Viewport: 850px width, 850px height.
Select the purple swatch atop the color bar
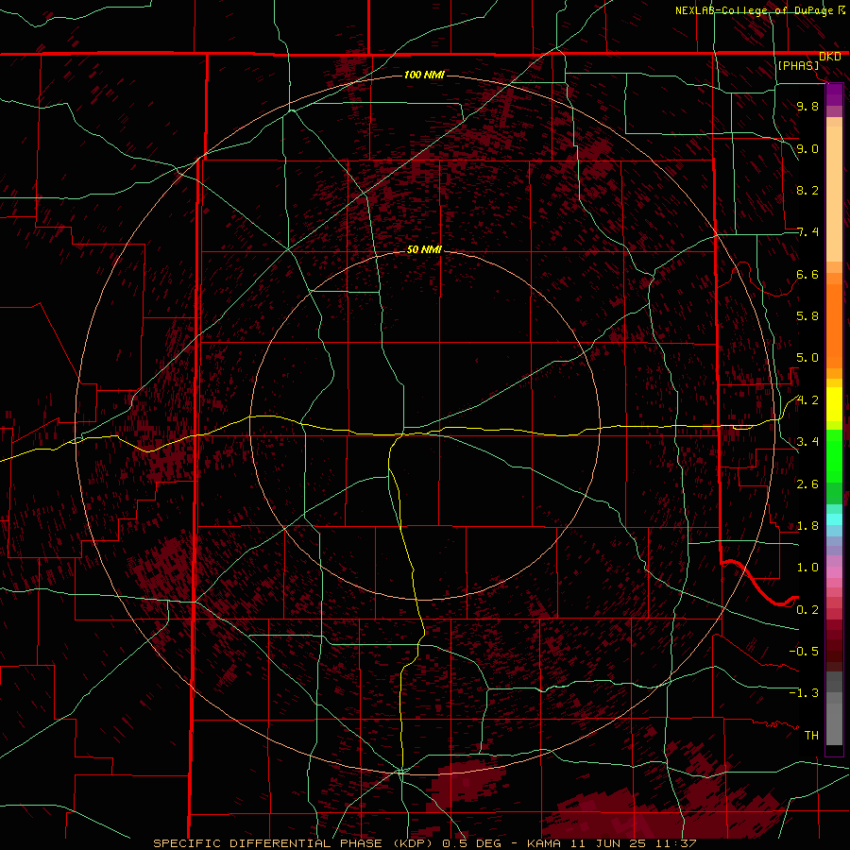[834, 94]
